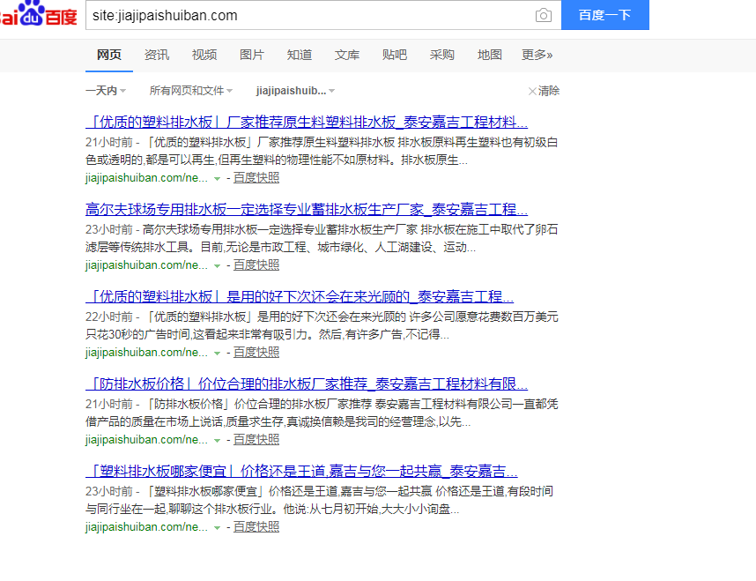Open the 知道 tab

pos(300,55)
